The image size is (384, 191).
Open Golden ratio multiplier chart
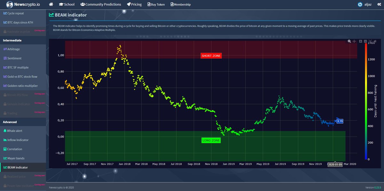click(x=23, y=86)
